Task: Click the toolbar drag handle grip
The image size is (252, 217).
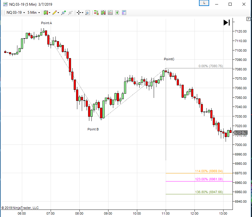Action: [x=2, y=13]
